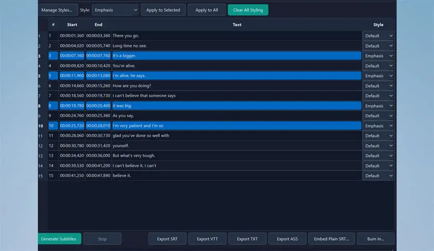
Task: Click the Generate Subtitles button
Action: click(59, 239)
